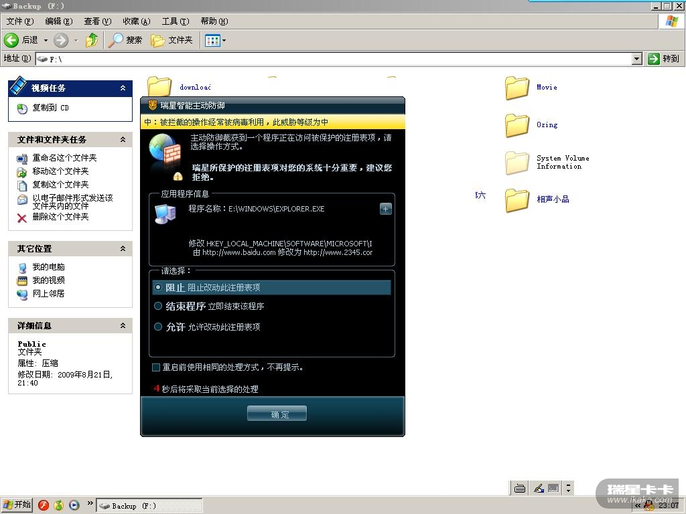This screenshot has width=686, height=514.
Task: Open the 收藏(A) menu
Action: pos(137,21)
